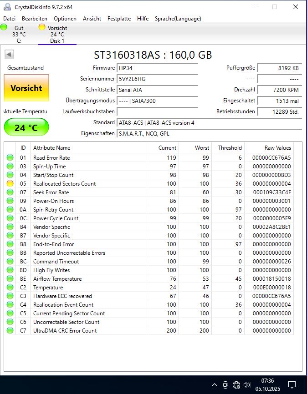Click the drive title ST3160318AS : 160,0 GB

153,55
